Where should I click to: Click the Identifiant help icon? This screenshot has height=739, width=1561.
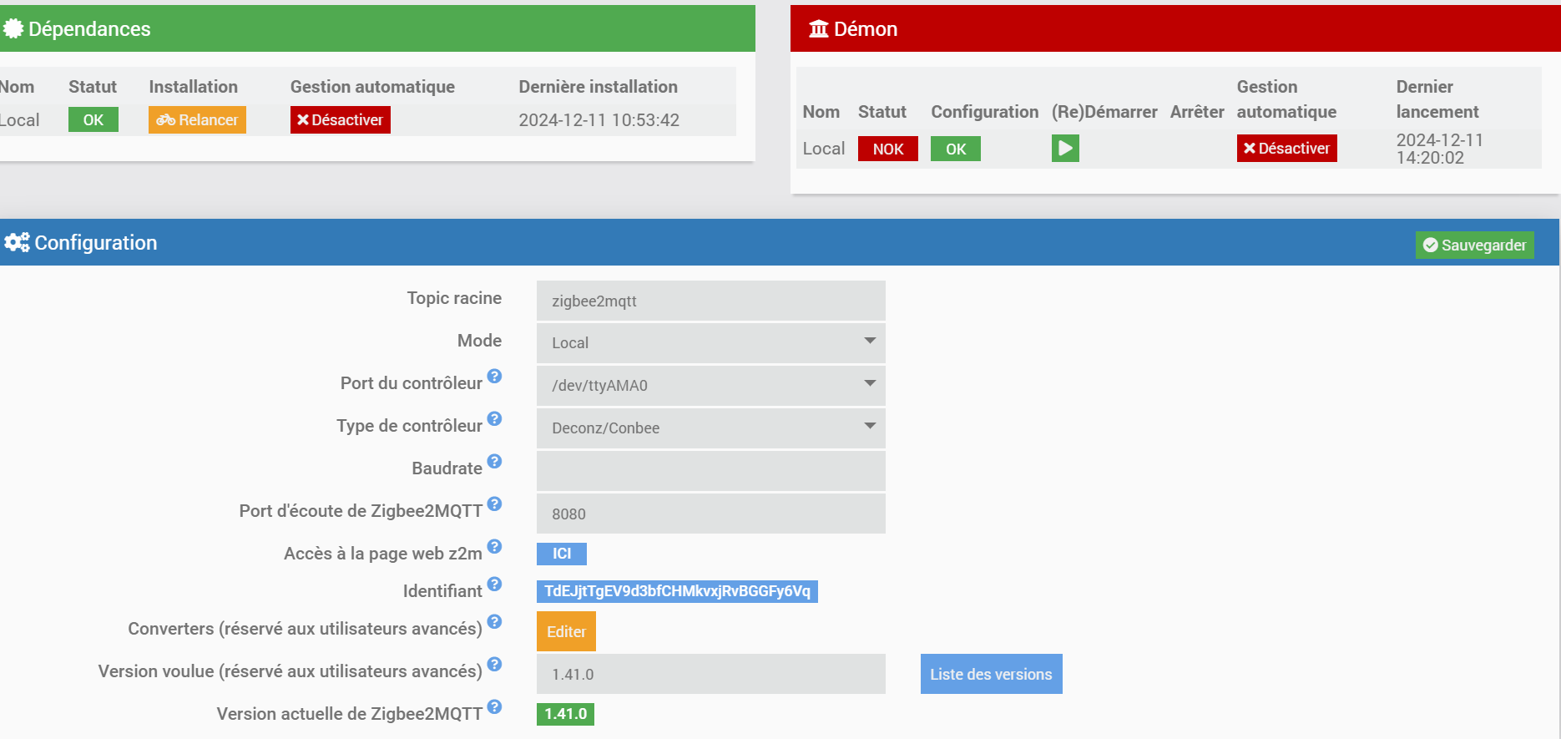tap(494, 585)
